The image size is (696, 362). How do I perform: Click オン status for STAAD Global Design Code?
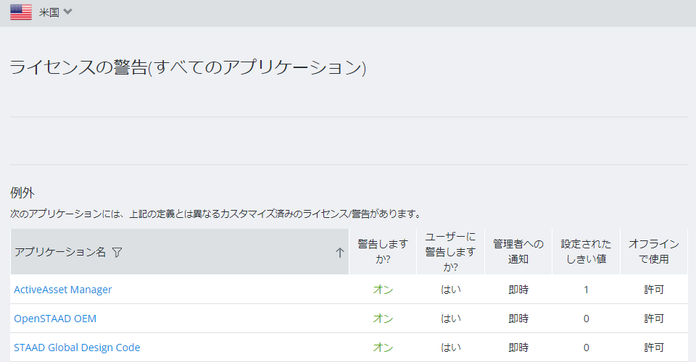coord(383,348)
